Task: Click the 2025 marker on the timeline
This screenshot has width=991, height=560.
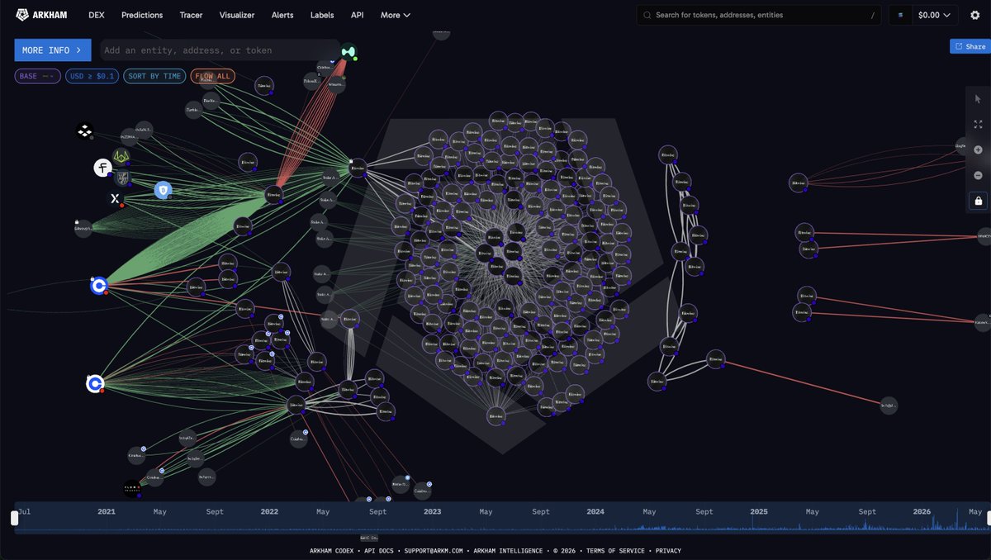Action: (759, 512)
